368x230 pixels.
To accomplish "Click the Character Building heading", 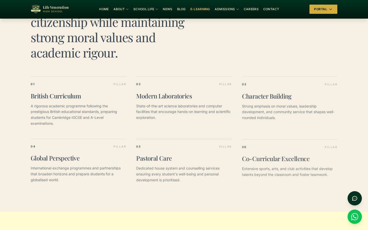I will [267, 96].
